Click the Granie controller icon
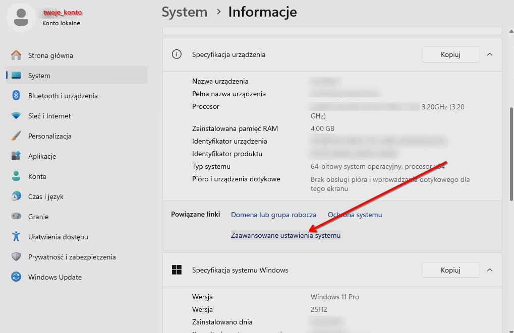Screen dimensions: 514x333 pyautogui.click(x=16, y=217)
